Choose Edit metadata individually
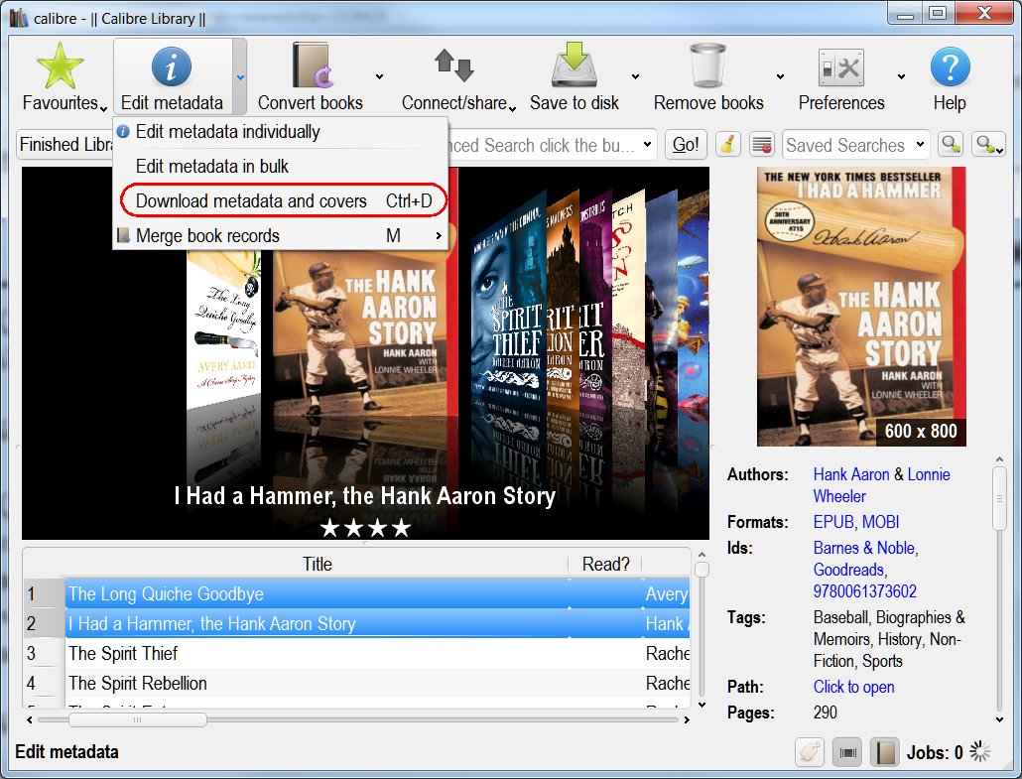The image size is (1022, 779). click(280, 132)
